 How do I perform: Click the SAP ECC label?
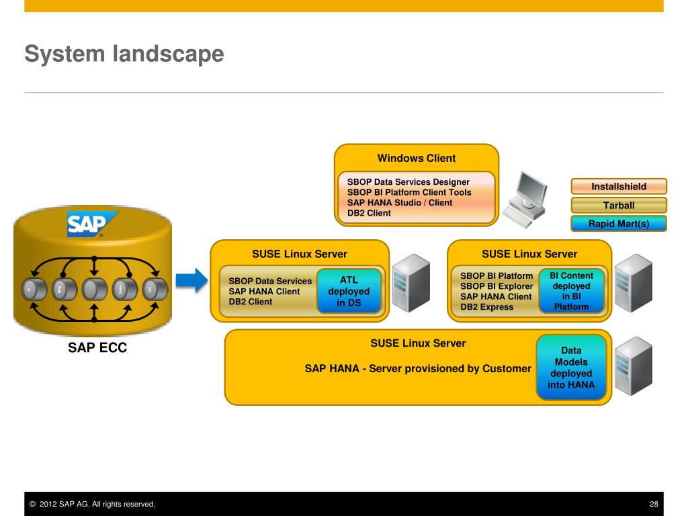click(97, 347)
